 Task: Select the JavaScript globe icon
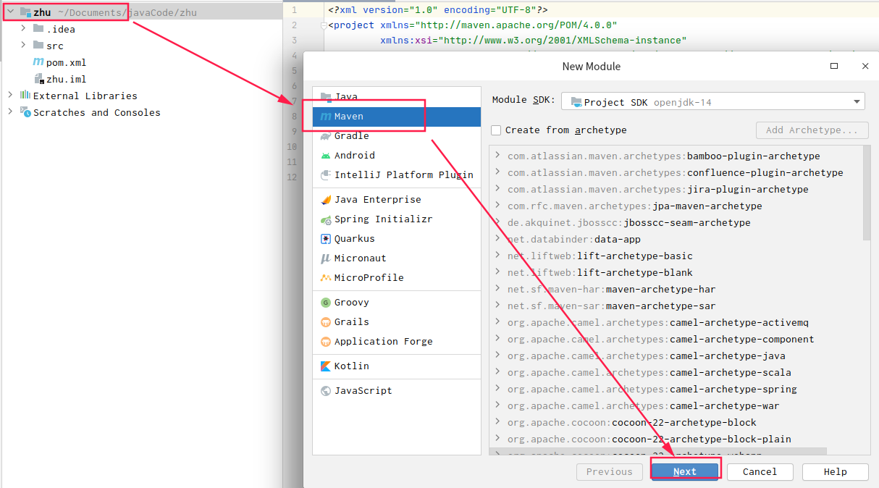326,391
